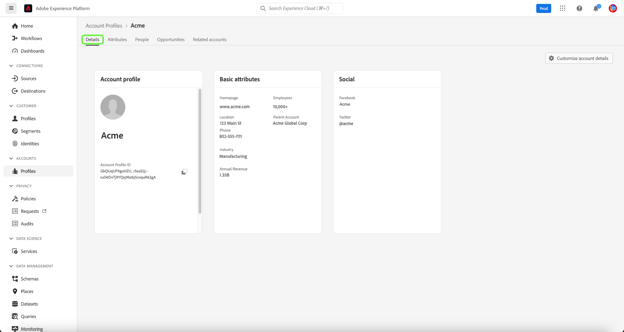This screenshot has width=624, height=332.
Task: Select Profiles under Customer section
Action: point(38,119)
